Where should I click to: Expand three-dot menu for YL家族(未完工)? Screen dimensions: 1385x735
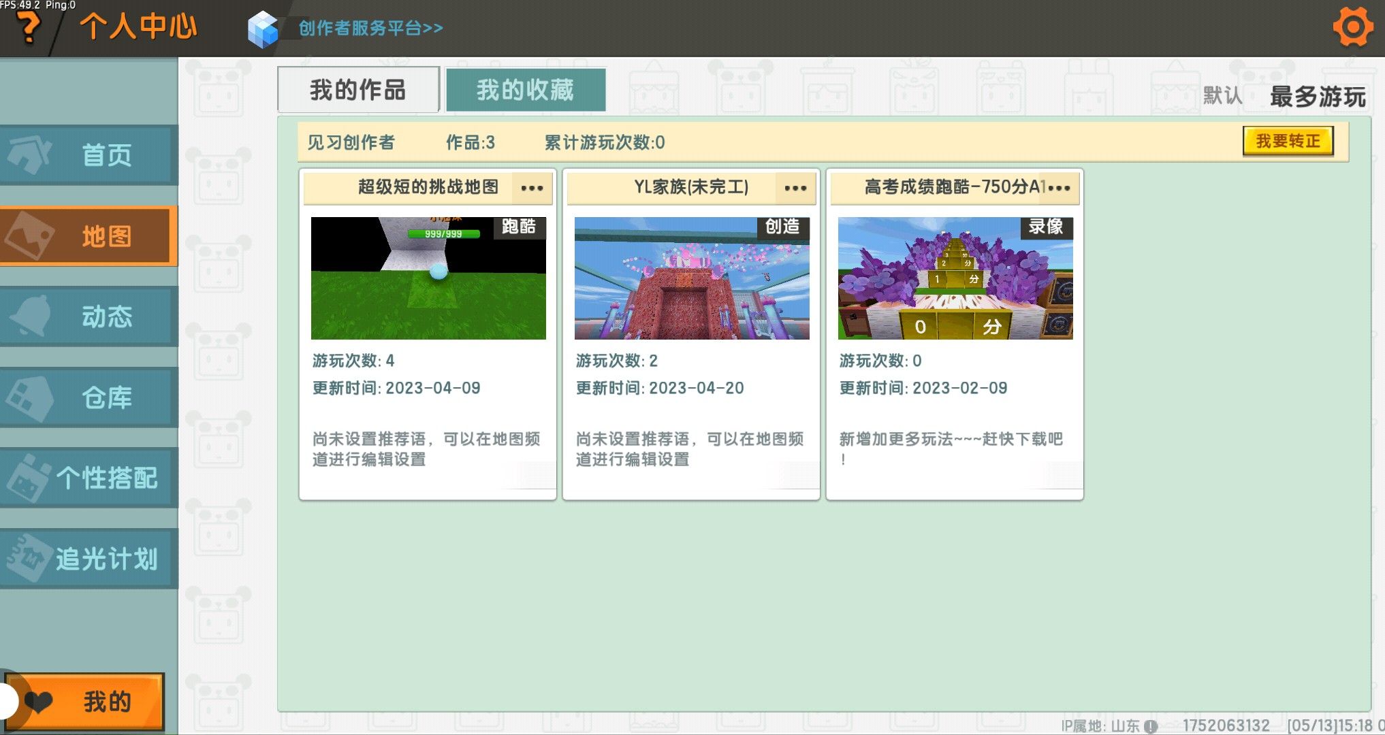[x=795, y=188]
